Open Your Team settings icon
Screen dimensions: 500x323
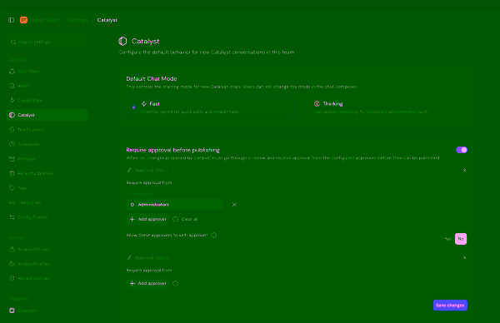click(12, 72)
